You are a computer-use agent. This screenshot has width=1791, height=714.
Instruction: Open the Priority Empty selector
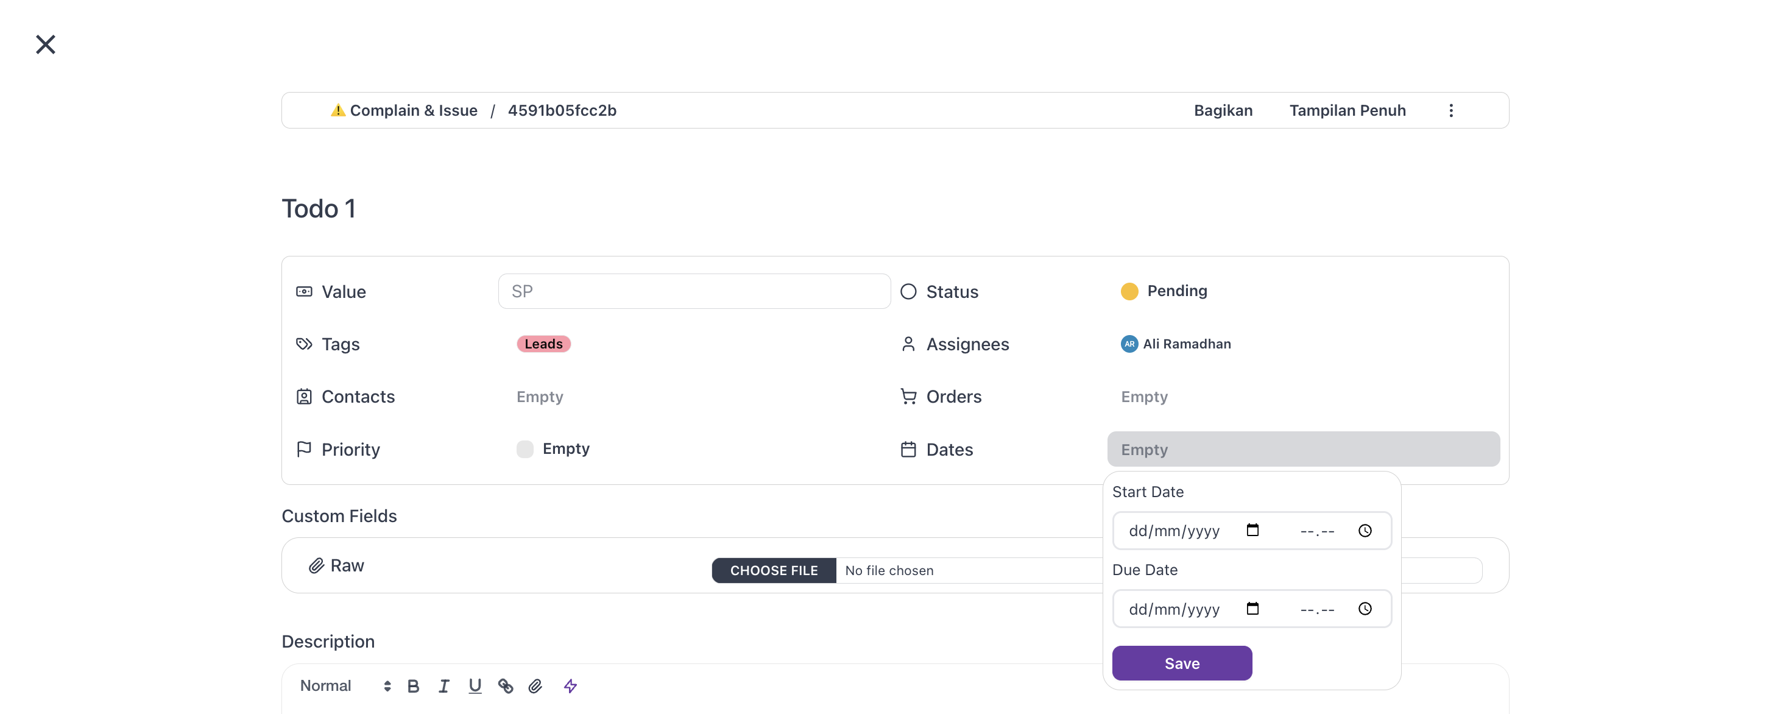point(553,448)
